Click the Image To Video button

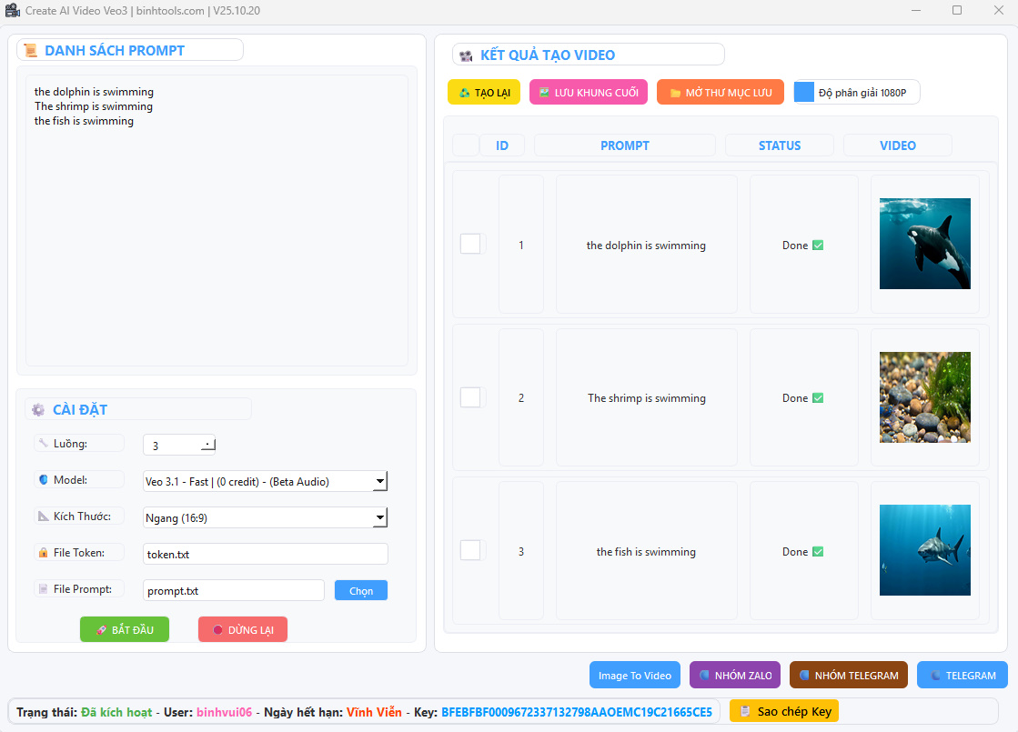[x=634, y=675]
